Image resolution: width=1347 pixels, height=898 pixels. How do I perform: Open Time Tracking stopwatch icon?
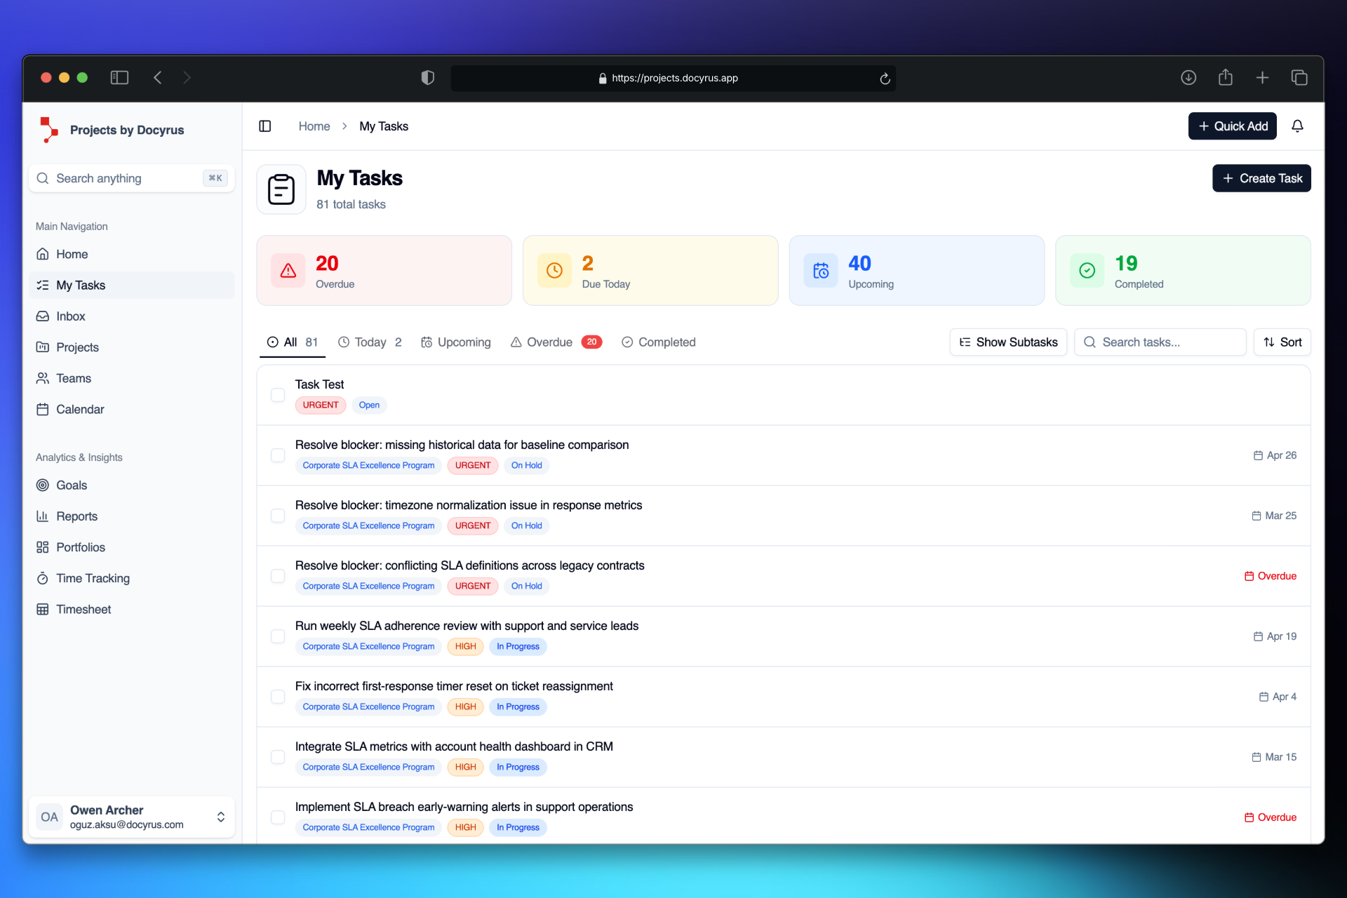point(43,578)
